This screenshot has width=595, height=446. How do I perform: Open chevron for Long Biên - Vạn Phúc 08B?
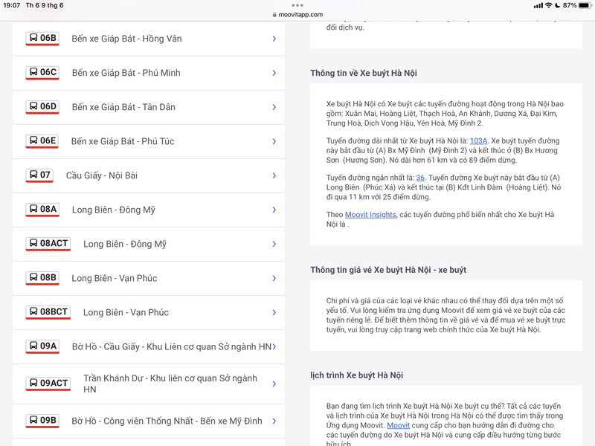click(x=274, y=278)
